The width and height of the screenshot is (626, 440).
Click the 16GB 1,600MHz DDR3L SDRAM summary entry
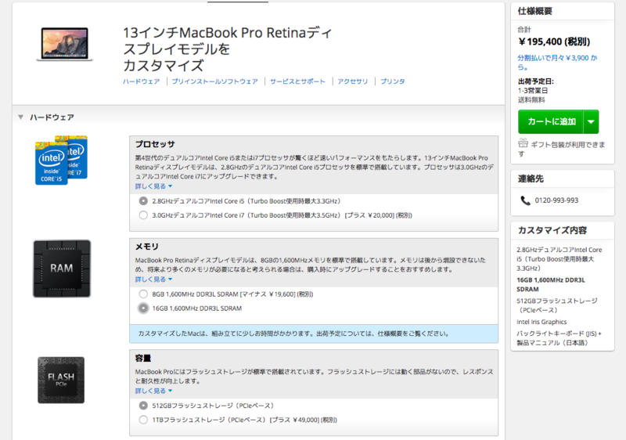[x=551, y=285]
